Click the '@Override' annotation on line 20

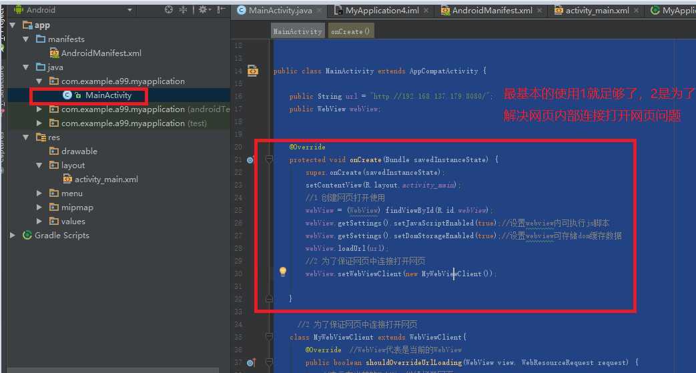pyautogui.click(x=307, y=147)
